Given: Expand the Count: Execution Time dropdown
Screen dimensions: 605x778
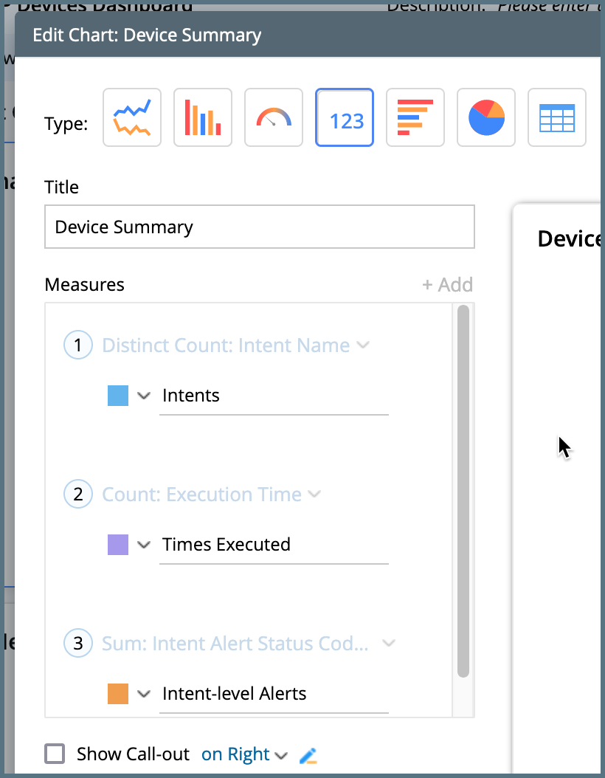Looking at the screenshot, I should 314,494.
